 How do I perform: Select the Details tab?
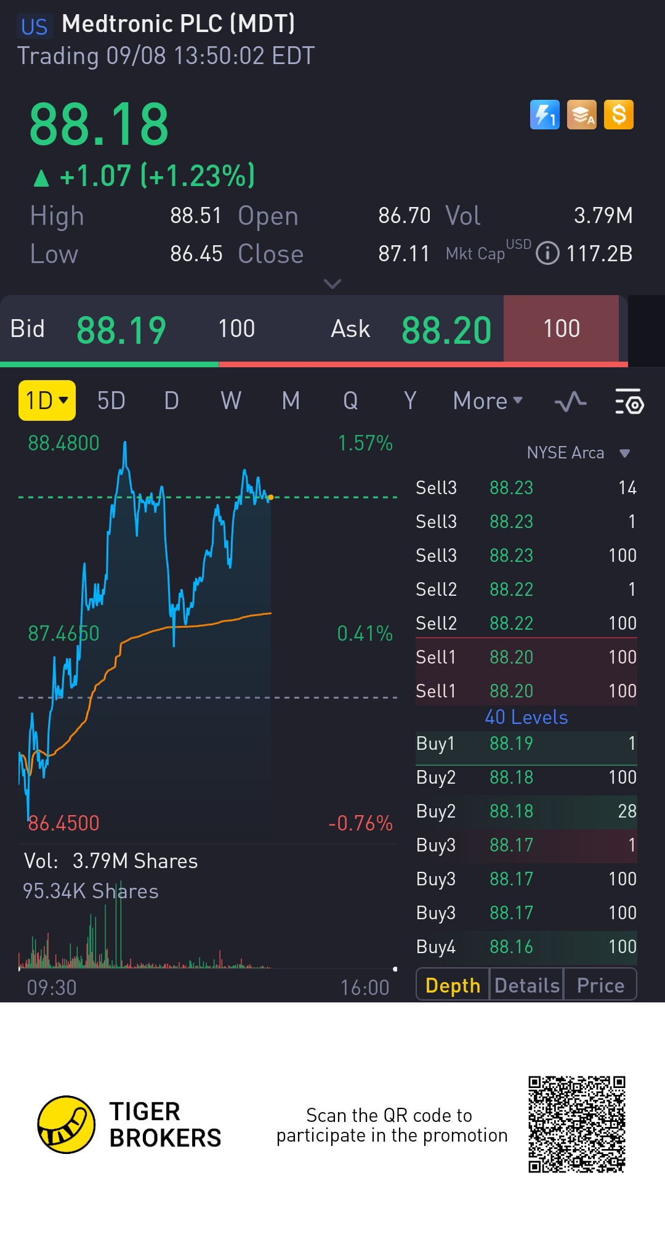tap(527, 985)
